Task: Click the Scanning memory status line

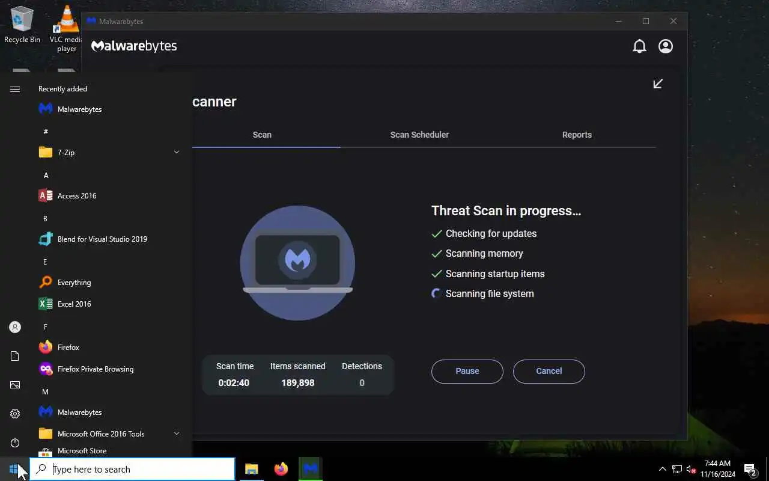Action: [477, 253]
